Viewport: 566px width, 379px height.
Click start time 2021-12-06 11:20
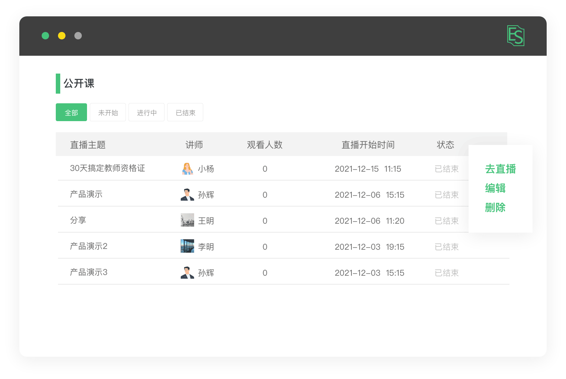pos(369,221)
